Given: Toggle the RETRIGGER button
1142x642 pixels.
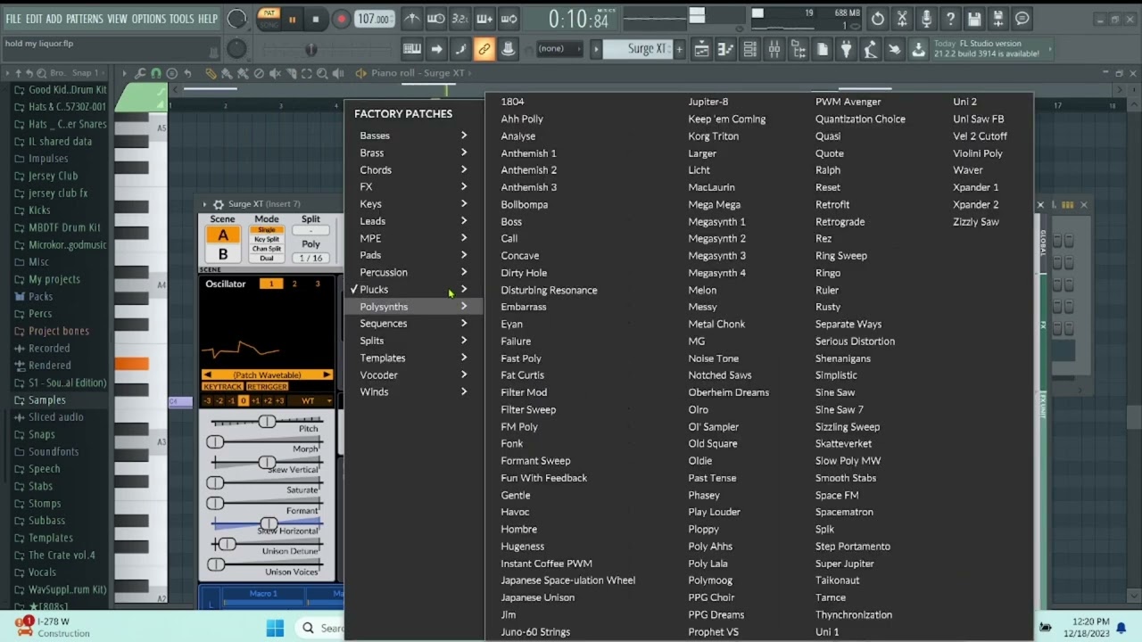Looking at the screenshot, I should pos(267,387).
